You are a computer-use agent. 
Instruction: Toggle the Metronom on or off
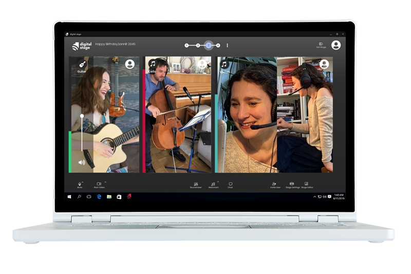(213, 184)
